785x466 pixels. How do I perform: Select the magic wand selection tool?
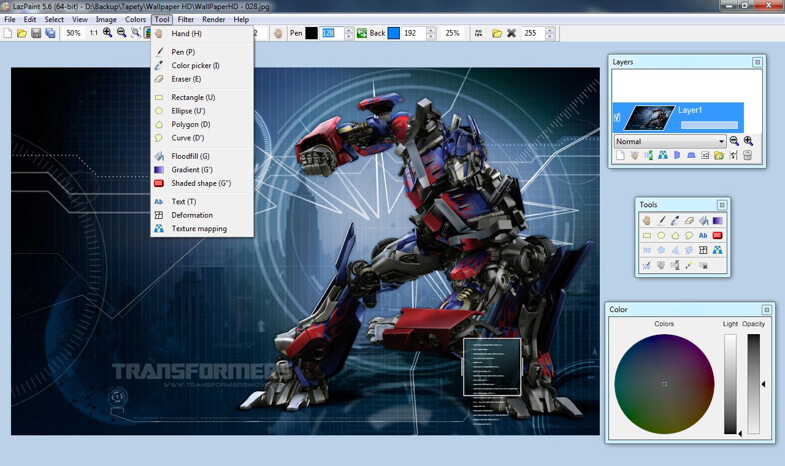(x=689, y=265)
